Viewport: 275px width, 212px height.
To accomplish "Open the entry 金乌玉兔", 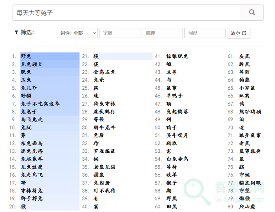I will [x=105, y=72].
